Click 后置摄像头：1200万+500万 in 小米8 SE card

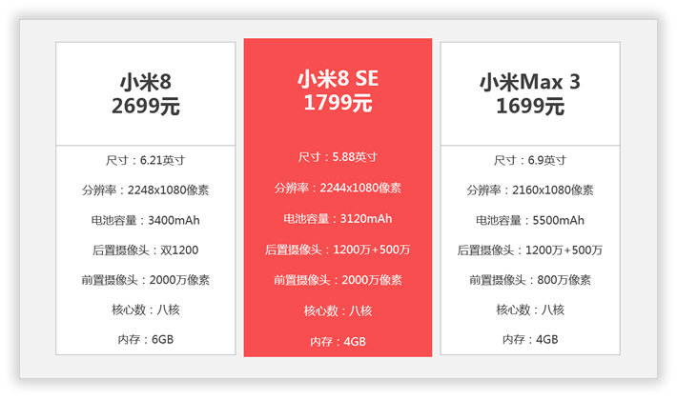click(x=338, y=250)
